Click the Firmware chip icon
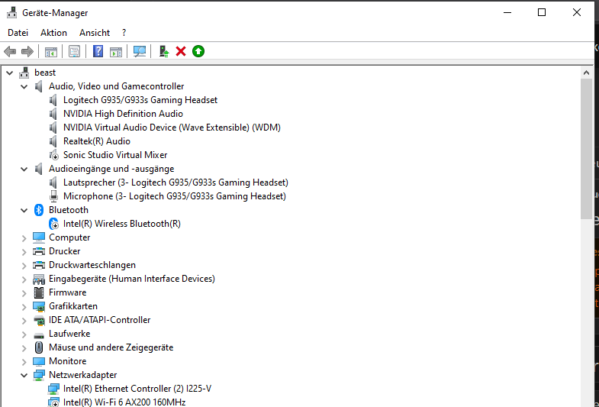 (39, 292)
